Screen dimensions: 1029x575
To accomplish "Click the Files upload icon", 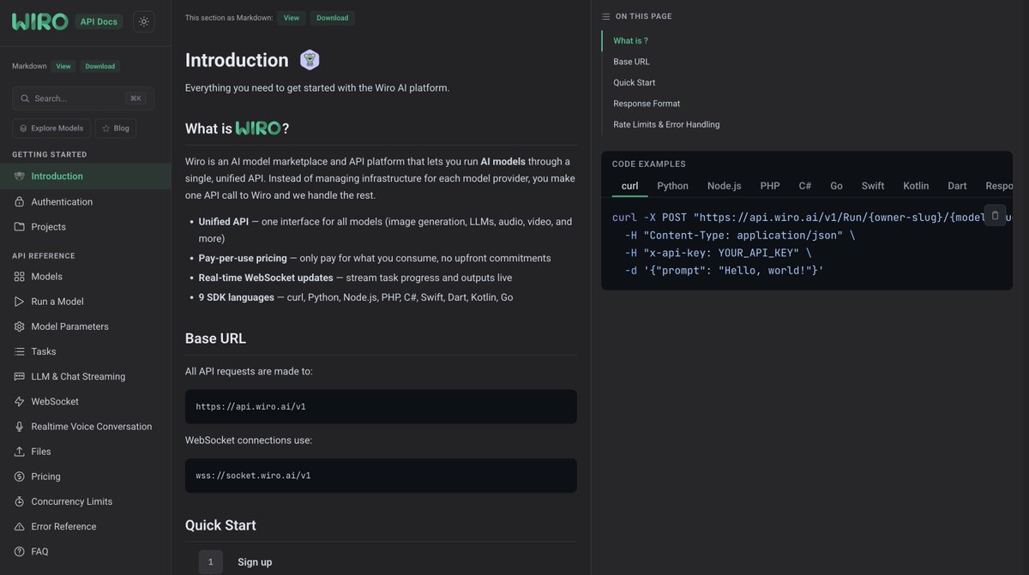I will tap(20, 452).
